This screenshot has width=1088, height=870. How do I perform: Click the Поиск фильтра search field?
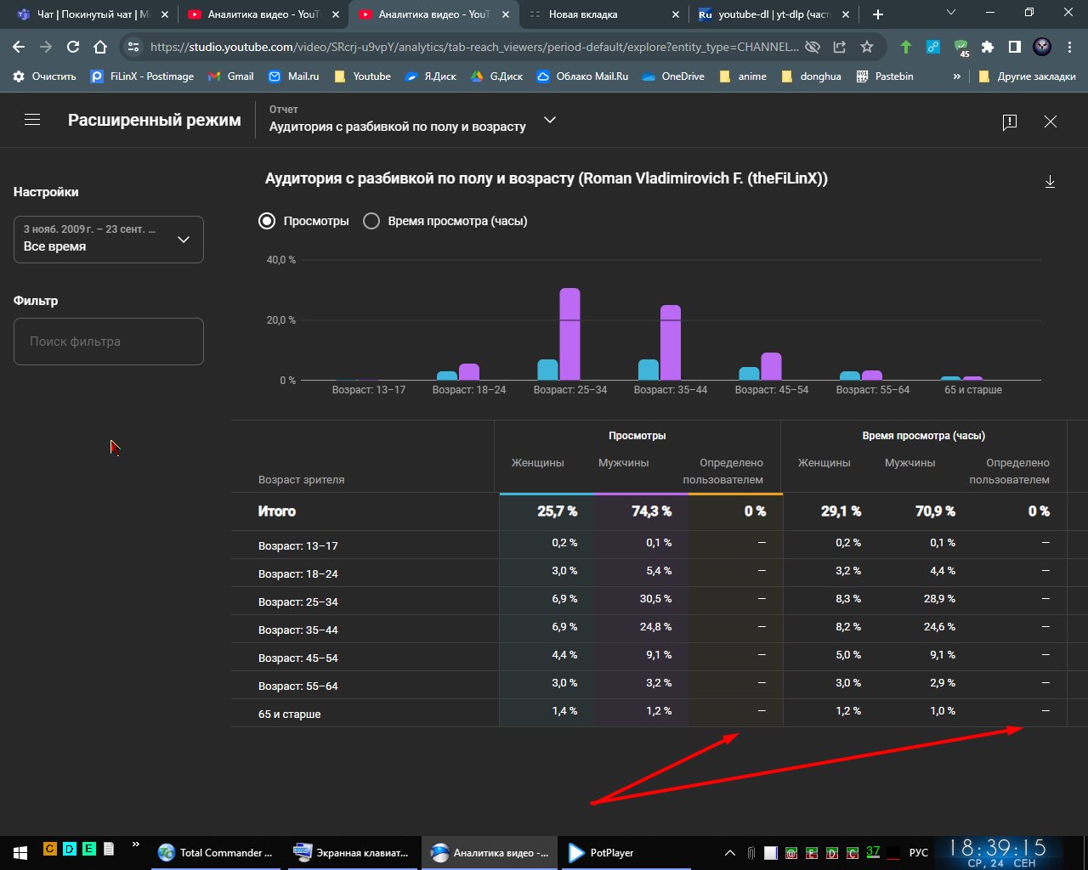tap(109, 342)
